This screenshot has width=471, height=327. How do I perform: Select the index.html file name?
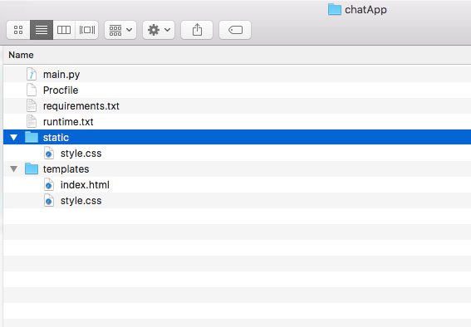coord(85,185)
